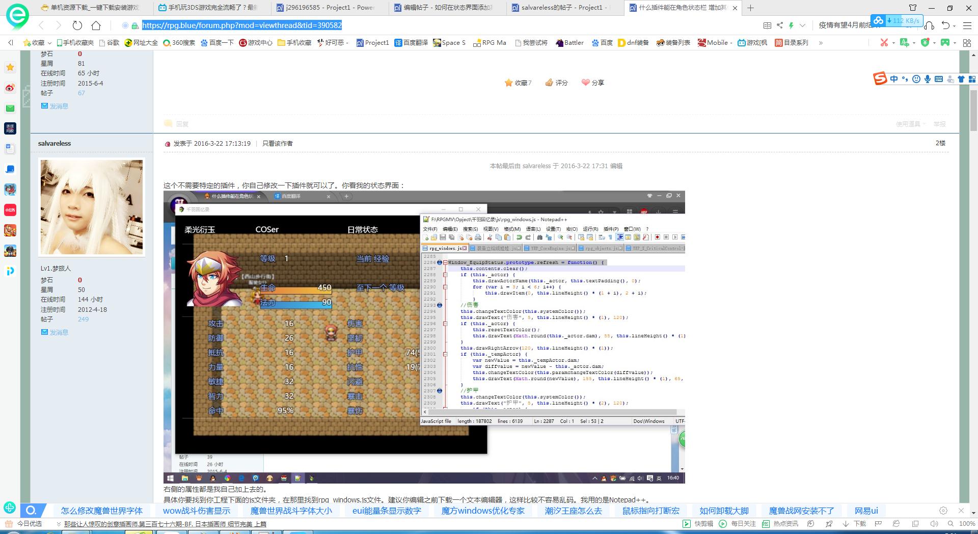Click the red scissors screenshot tool
Viewport: 978px width, 534px height.
click(x=884, y=43)
